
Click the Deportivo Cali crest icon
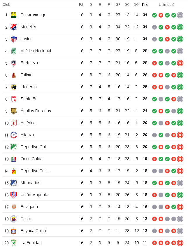[14, 147]
